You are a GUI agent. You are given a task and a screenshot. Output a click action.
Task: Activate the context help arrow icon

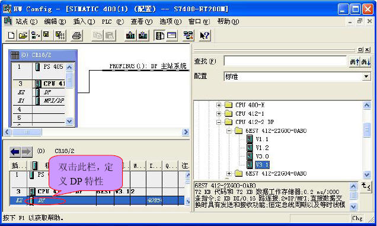point(205,36)
